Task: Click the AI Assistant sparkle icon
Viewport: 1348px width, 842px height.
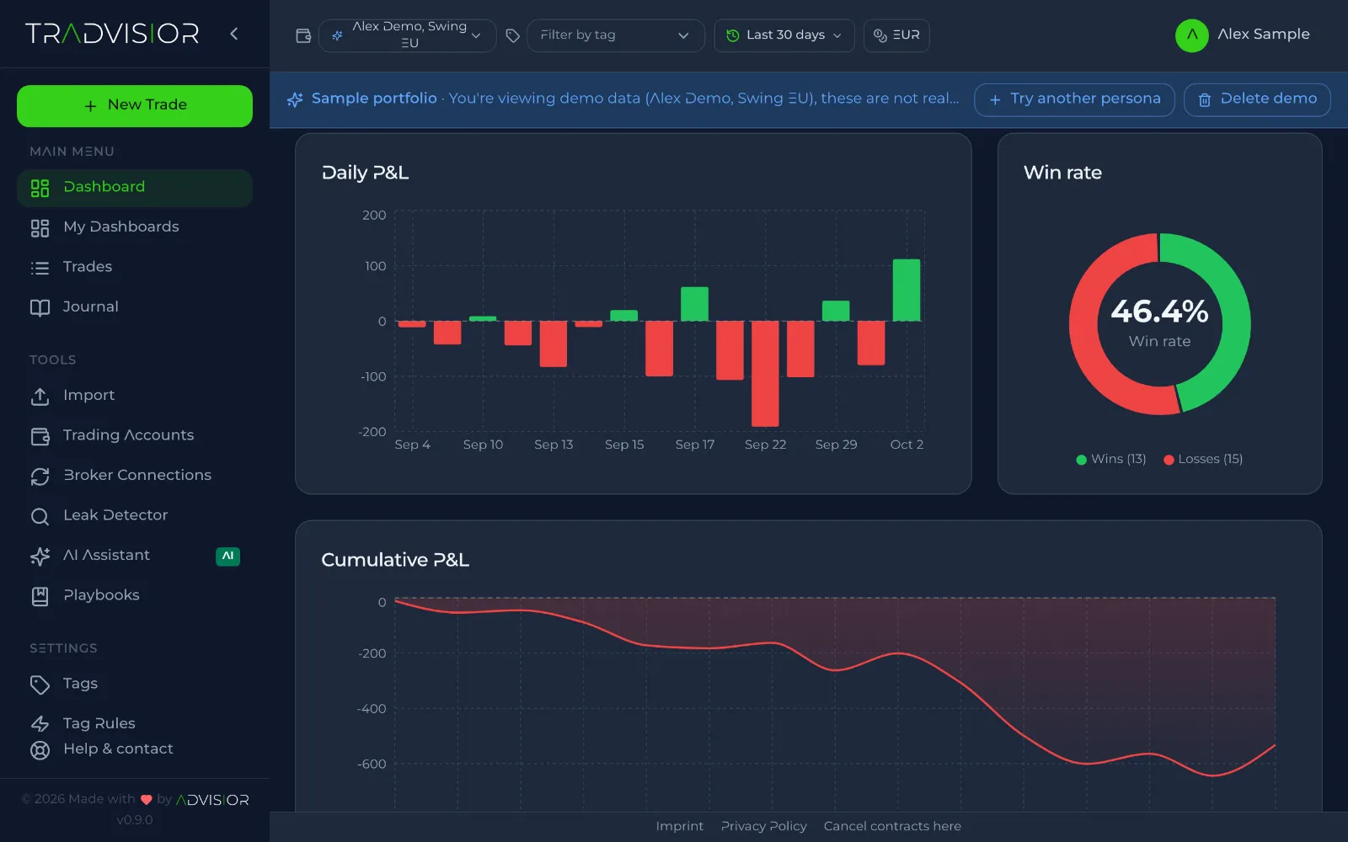Action: [x=40, y=557]
